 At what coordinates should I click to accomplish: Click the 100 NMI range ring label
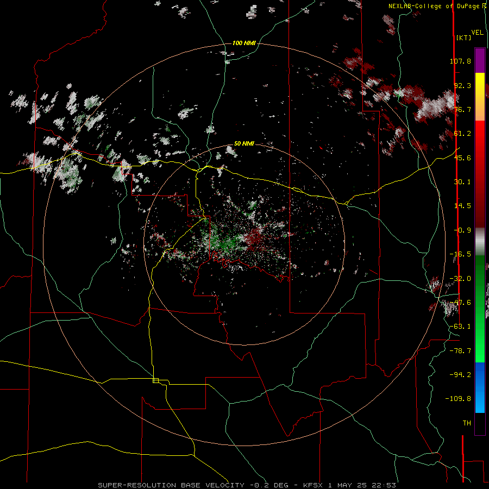[244, 43]
